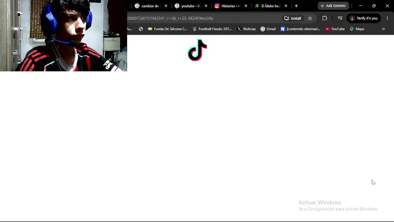Open the Gmail bookmark
The image size is (394, 222).
[268, 29]
